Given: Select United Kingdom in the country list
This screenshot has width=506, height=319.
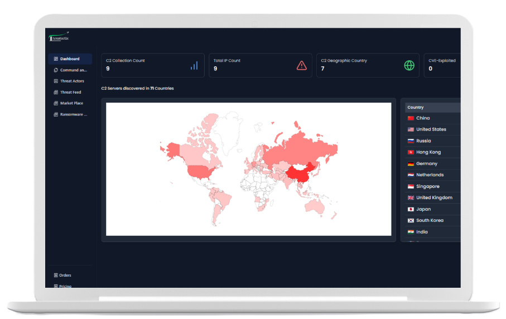Looking at the screenshot, I should pyautogui.click(x=433, y=198).
